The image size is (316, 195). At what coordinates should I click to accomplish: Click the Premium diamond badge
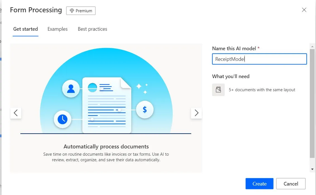point(81,11)
